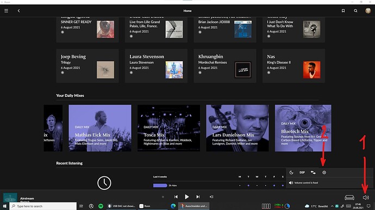Screen dimensions: 375x210
Task: Show hidden system tray icons chevron
Action: (x=332, y=206)
